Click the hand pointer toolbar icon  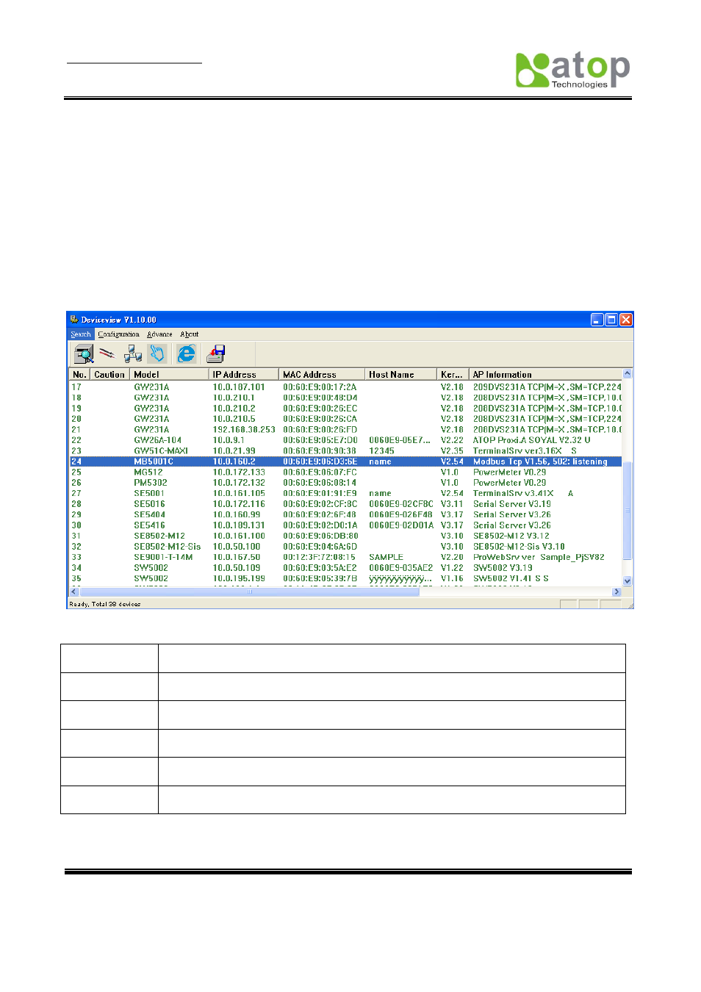click(x=157, y=353)
